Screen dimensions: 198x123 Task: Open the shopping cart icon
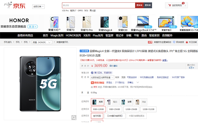[x=170, y=5]
